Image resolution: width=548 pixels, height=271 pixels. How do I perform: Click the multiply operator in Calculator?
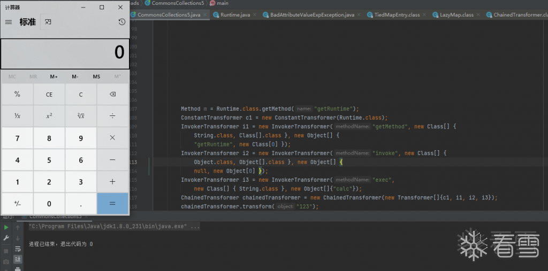point(112,138)
